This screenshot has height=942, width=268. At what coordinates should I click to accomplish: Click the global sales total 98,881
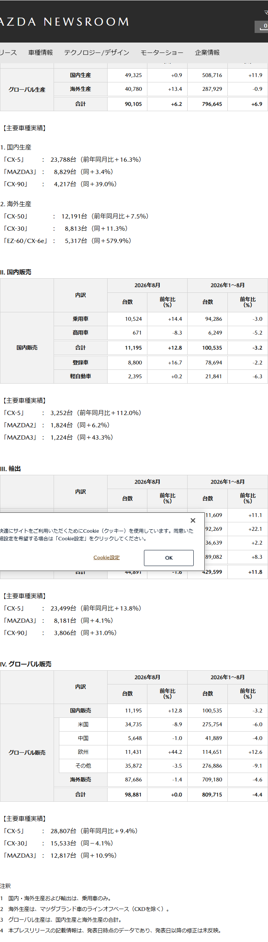[x=133, y=794]
